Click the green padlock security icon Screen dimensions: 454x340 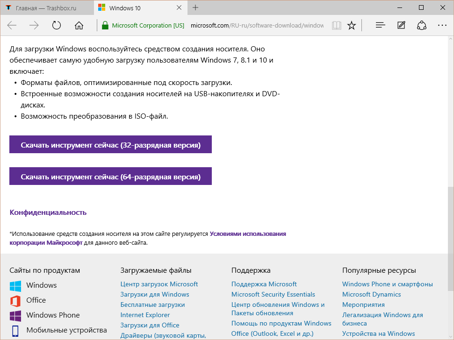[x=105, y=25]
